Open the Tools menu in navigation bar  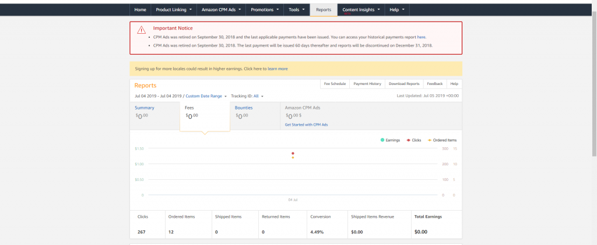pos(296,10)
